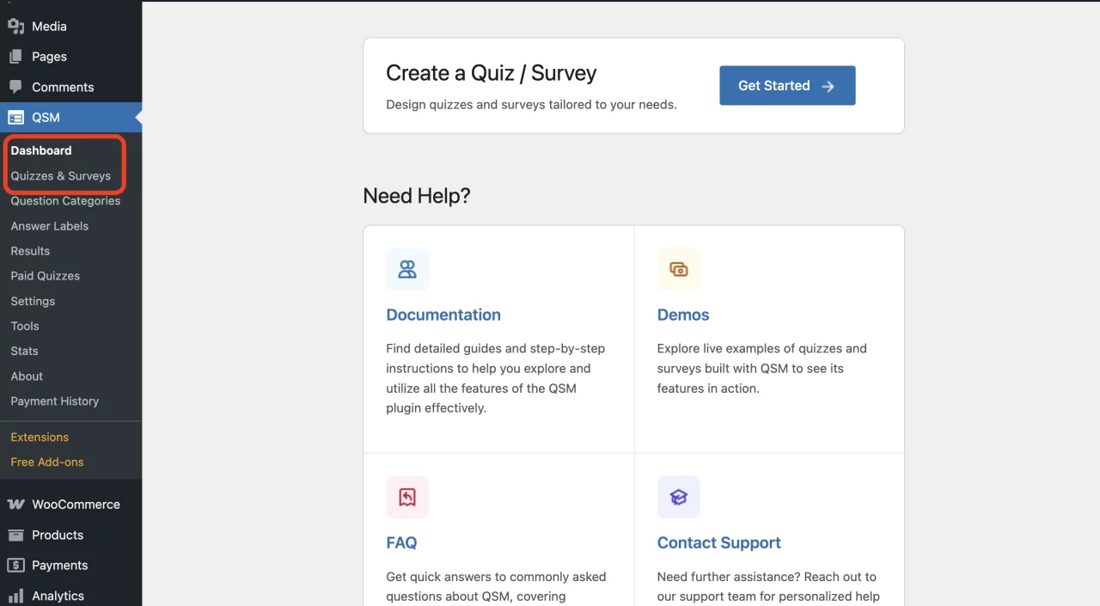Open the Payments menu

click(x=70, y=566)
